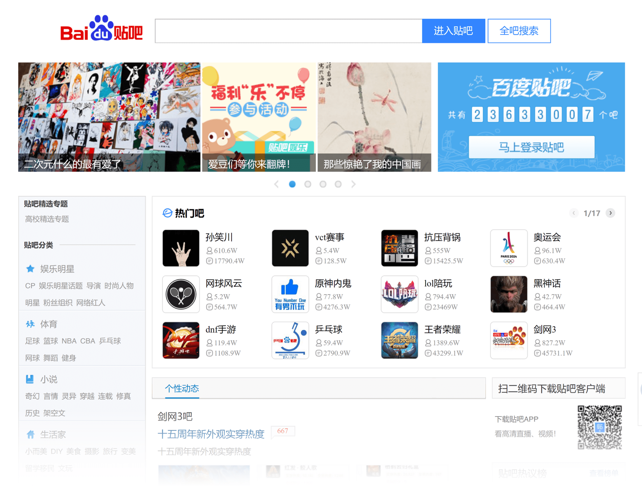Click the 下载贴吧APP text
This screenshot has height=486, width=642.
click(x=516, y=419)
